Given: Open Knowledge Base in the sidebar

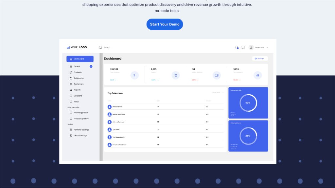Looking at the screenshot, I should (81, 113).
